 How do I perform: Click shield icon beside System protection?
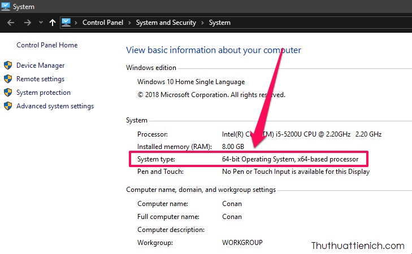coord(8,93)
